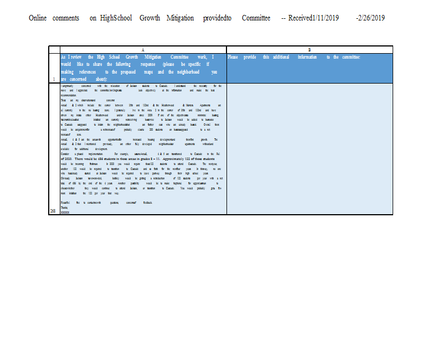Select header cell 'As I review the High School Growth Mitigation'
The height and width of the screenshot is (342, 443).
click(143, 68)
